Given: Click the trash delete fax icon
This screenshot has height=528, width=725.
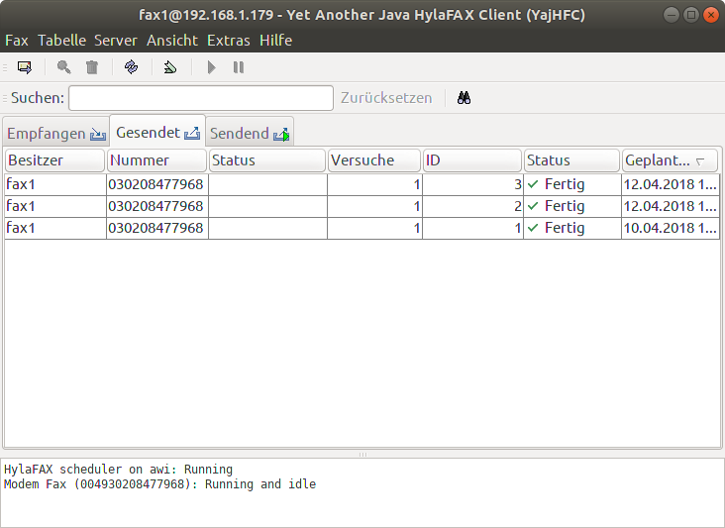Looking at the screenshot, I should point(92,67).
